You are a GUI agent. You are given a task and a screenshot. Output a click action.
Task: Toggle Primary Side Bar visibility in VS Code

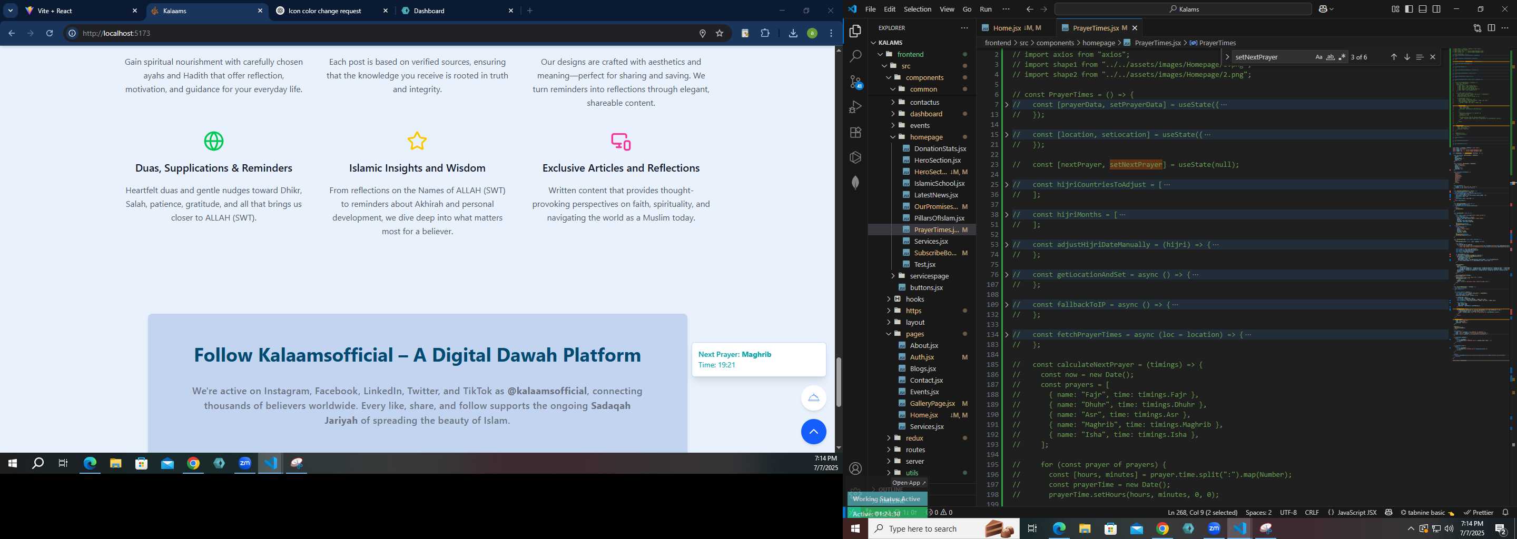click(1408, 9)
